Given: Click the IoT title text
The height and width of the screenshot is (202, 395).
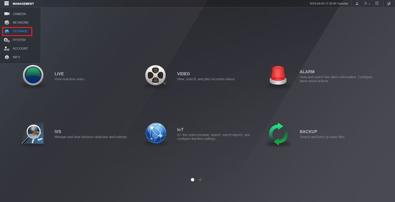Looking at the screenshot, I should pyautogui.click(x=180, y=129).
